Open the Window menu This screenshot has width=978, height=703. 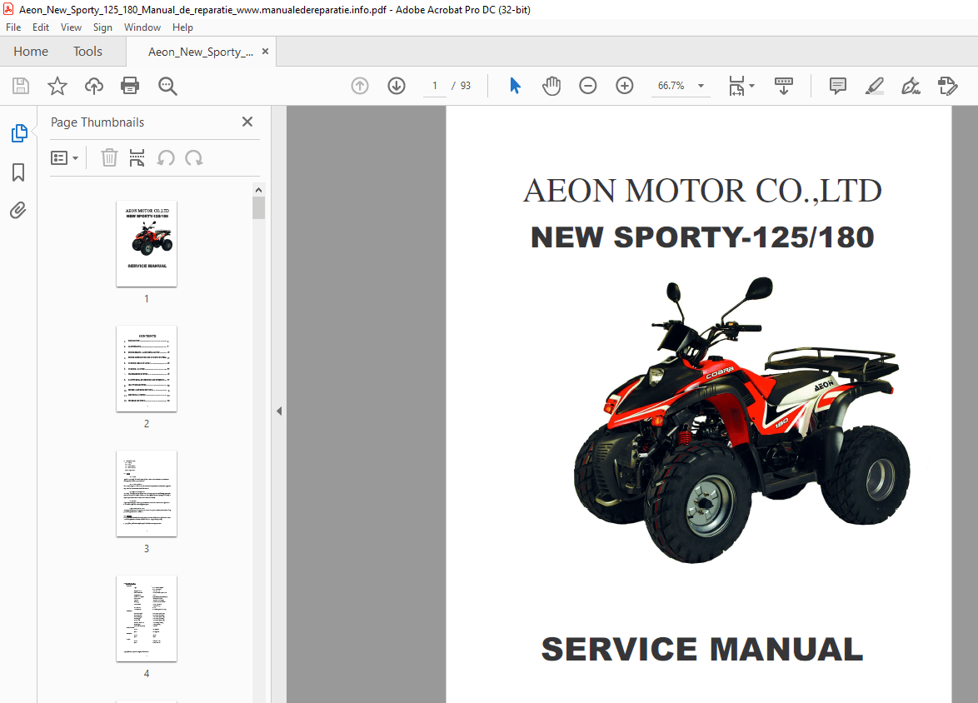142,27
